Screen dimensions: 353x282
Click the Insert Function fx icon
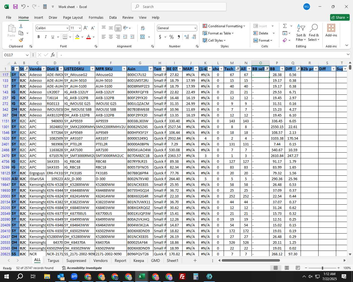53,55
